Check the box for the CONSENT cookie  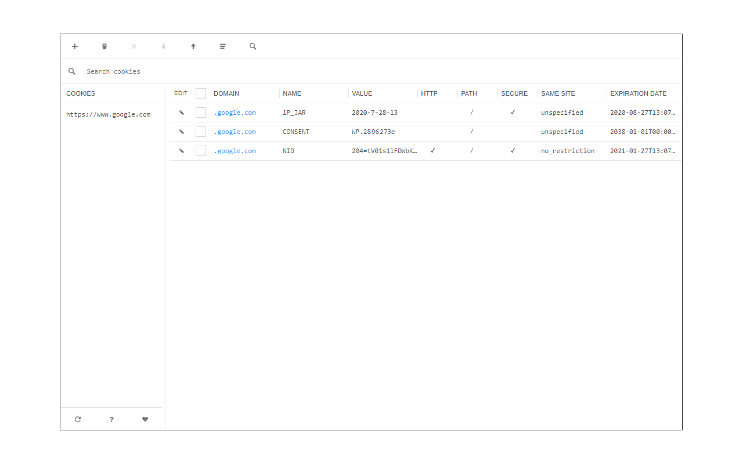[201, 132]
